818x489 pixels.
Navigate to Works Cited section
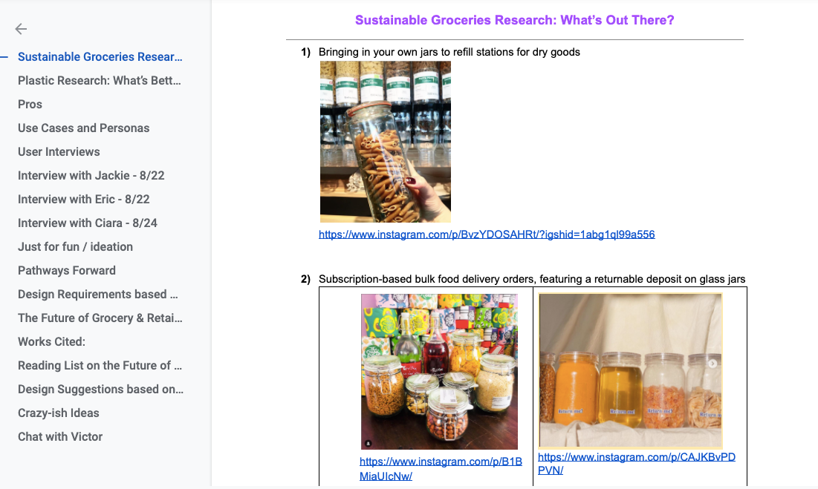[52, 341]
